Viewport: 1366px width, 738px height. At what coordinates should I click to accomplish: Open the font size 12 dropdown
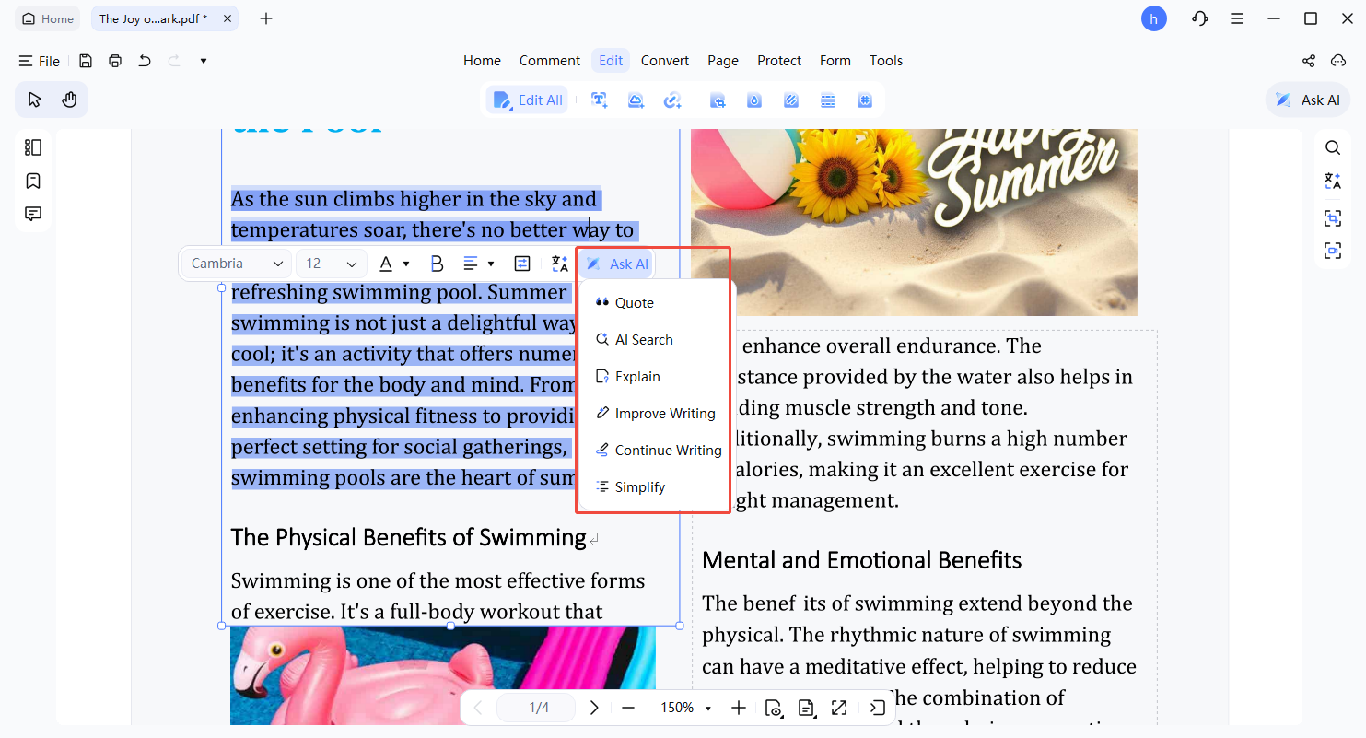[331, 264]
